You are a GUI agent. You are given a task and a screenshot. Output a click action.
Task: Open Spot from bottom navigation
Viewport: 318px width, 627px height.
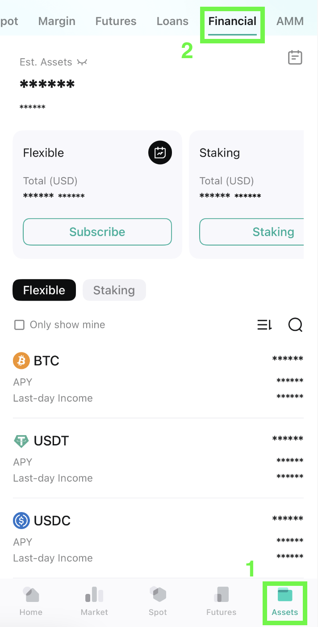[x=158, y=601]
